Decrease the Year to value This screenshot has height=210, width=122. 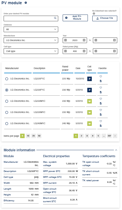[96, 40]
